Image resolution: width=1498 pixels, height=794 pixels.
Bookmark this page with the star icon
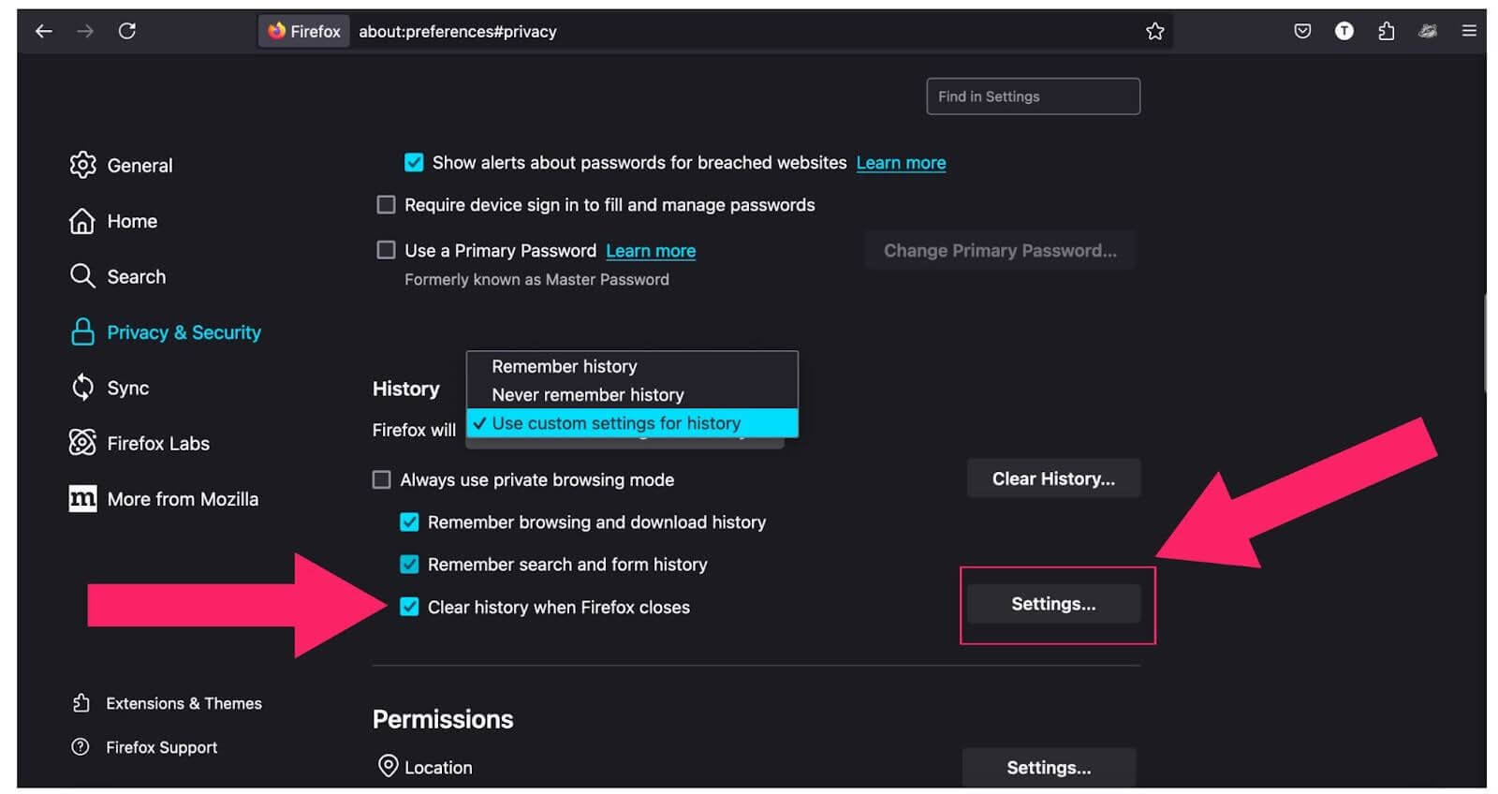(x=1154, y=31)
